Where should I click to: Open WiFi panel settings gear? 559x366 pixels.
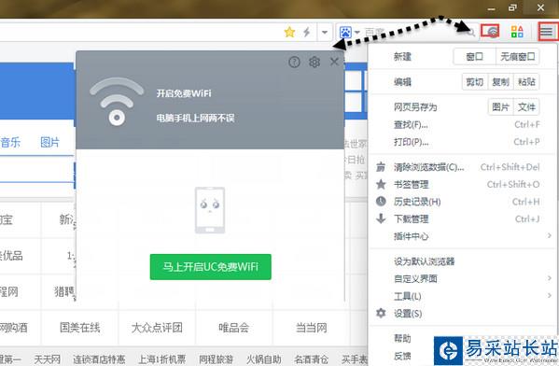(314, 62)
